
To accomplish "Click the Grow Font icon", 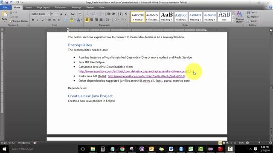I will [61, 14].
